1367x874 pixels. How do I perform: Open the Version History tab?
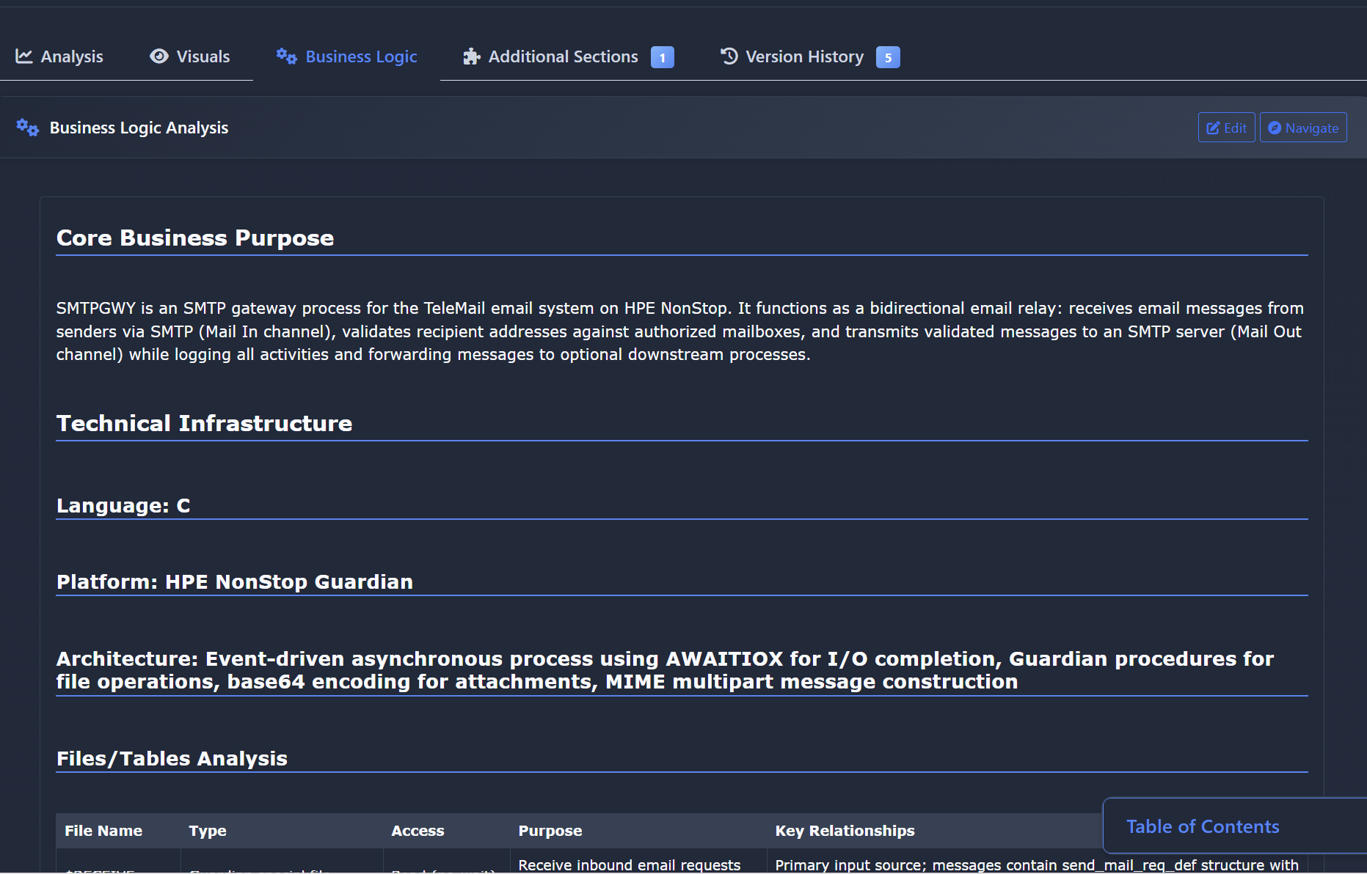point(804,56)
